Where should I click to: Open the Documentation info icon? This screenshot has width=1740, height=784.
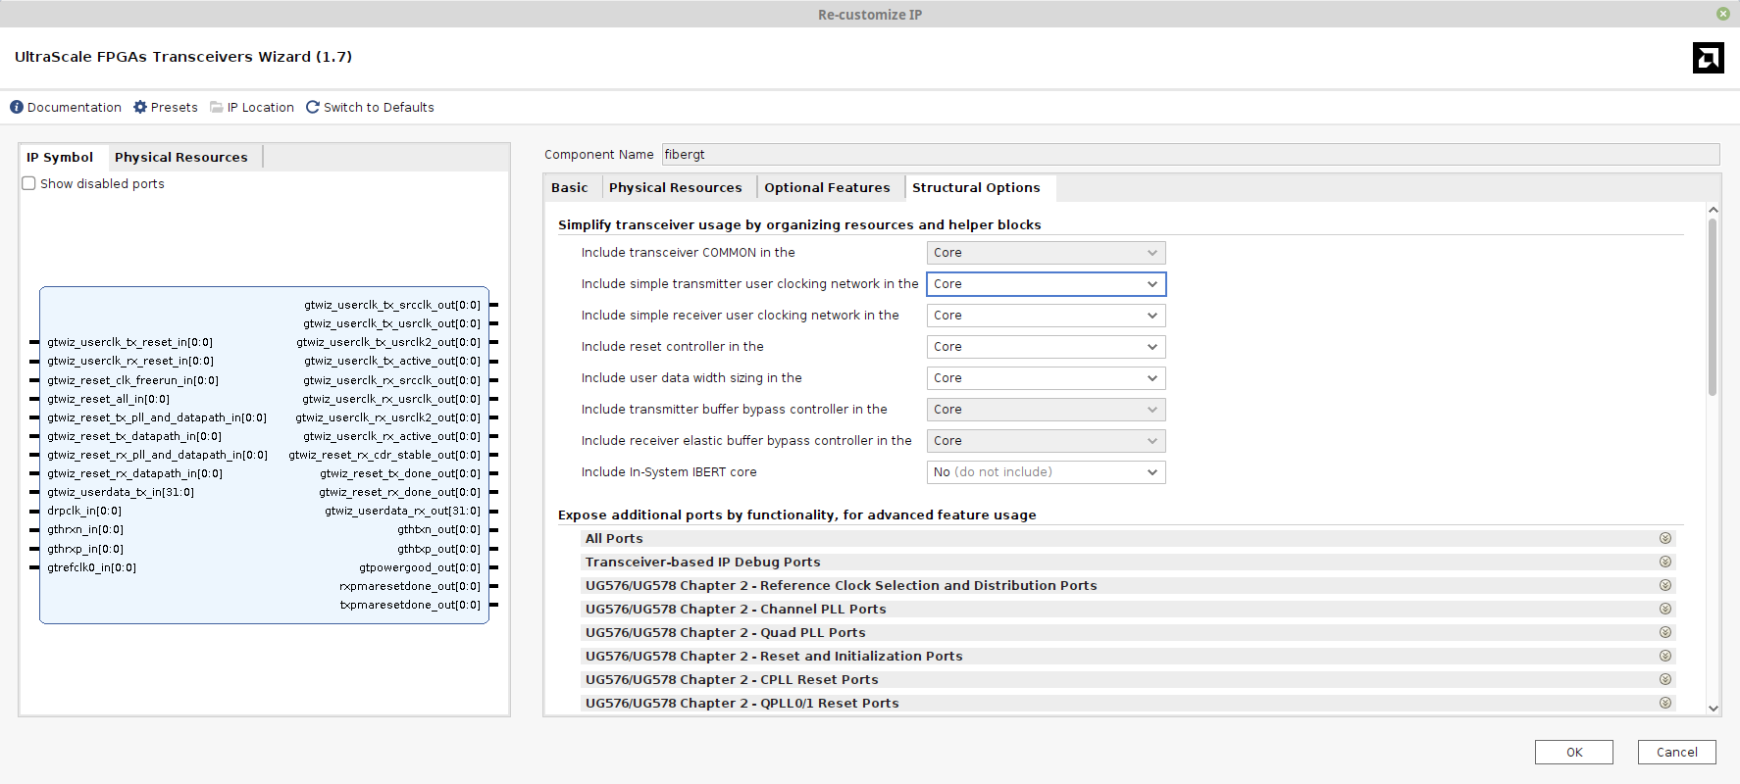(17, 107)
